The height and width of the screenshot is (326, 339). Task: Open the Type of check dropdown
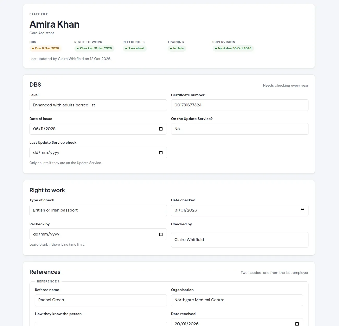click(98, 210)
